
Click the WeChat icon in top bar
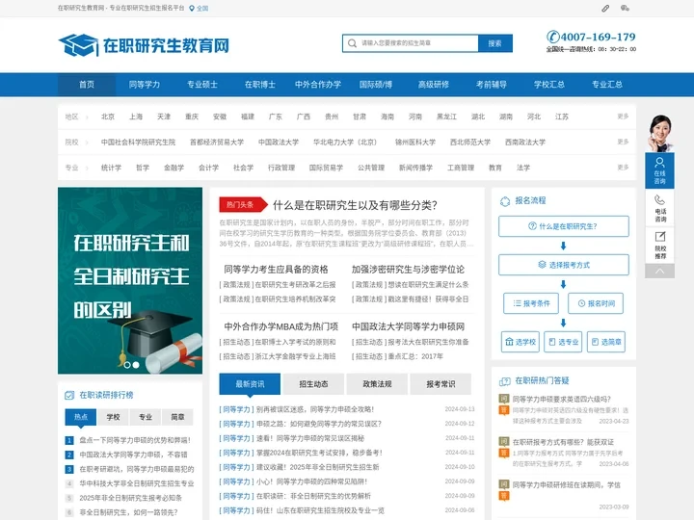pos(625,8)
